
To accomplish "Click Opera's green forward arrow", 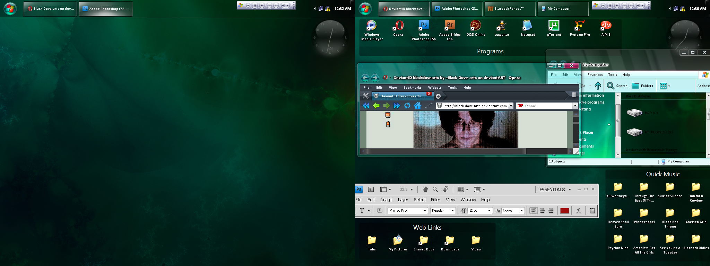I will 386,106.
